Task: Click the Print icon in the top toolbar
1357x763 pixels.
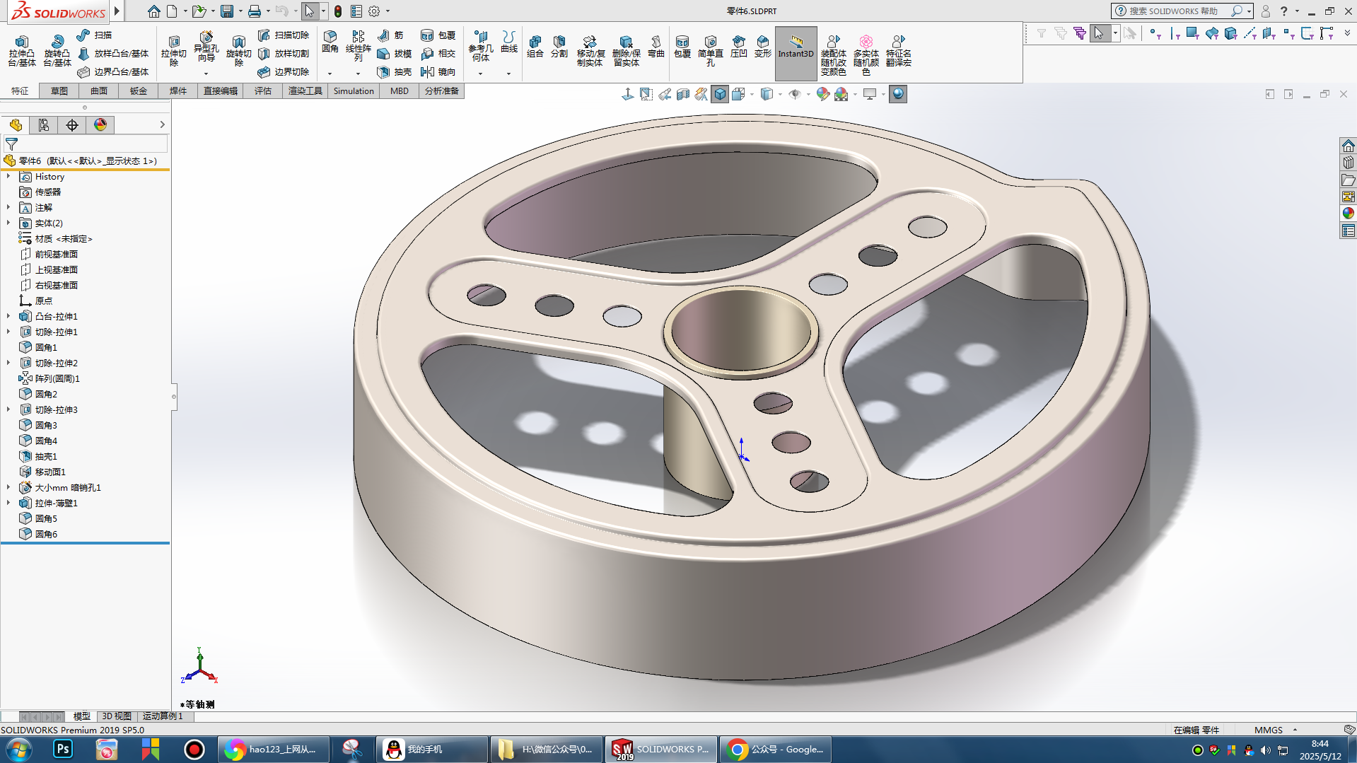Action: point(255,11)
